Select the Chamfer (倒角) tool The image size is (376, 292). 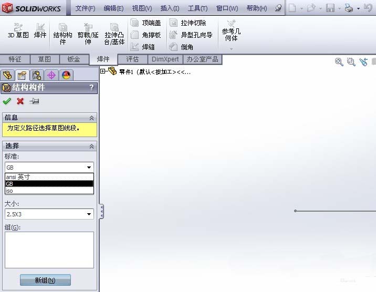pyautogui.click(x=181, y=47)
